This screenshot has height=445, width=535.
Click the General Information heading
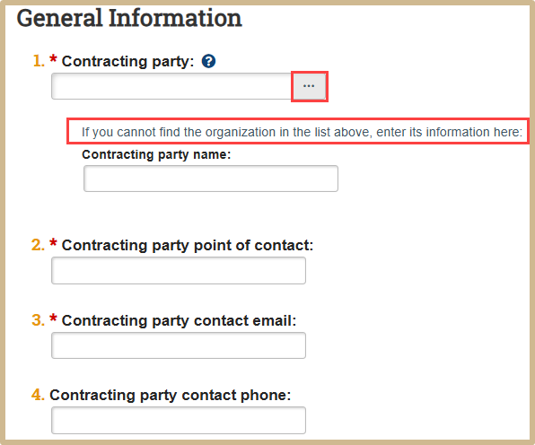[129, 18]
